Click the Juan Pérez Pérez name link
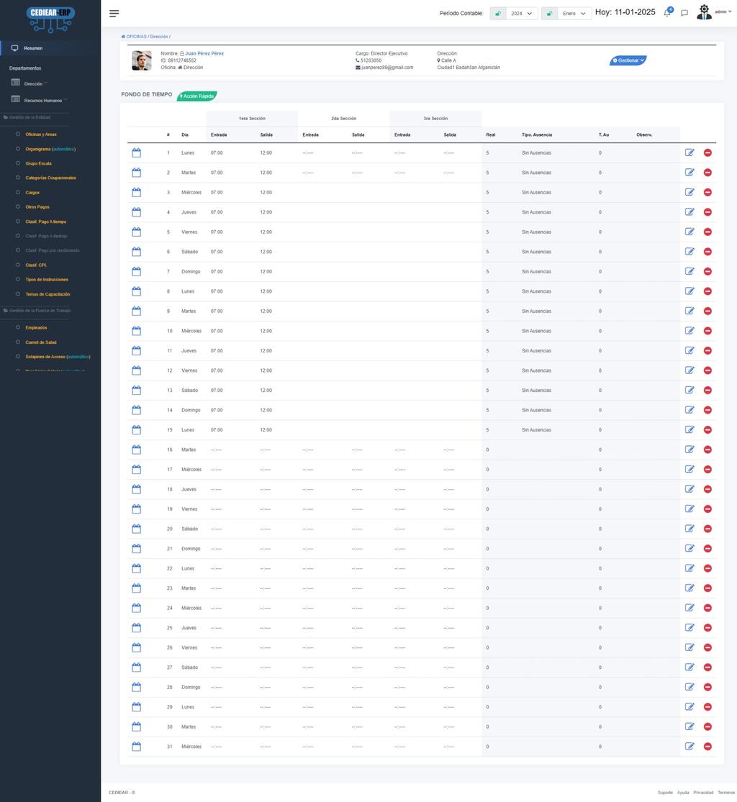Image resolution: width=737 pixels, height=802 pixels. [204, 53]
